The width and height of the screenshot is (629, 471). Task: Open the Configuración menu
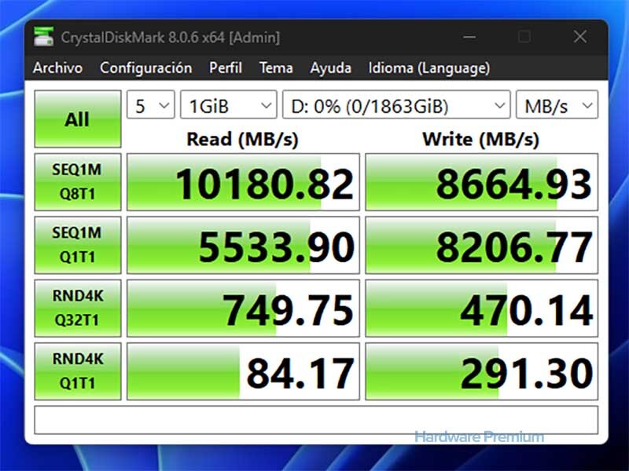146,68
